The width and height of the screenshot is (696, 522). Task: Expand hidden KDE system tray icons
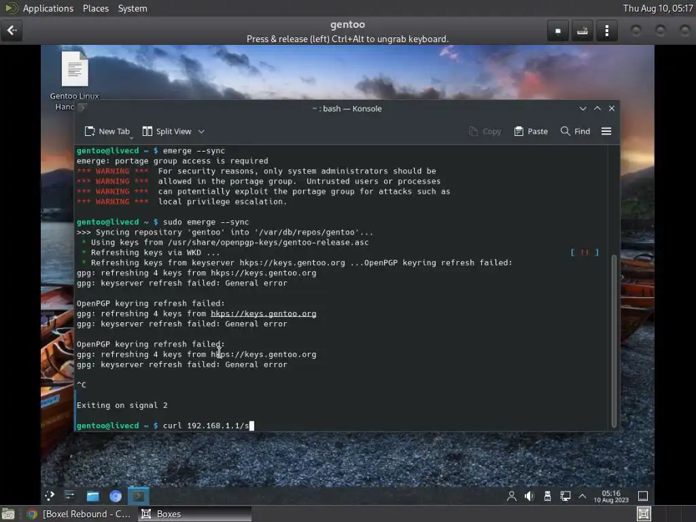click(582, 496)
